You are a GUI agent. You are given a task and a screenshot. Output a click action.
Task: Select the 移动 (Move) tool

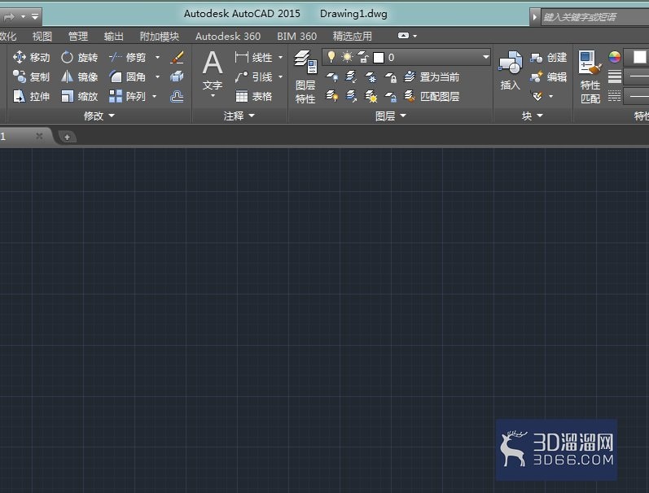[x=31, y=57]
